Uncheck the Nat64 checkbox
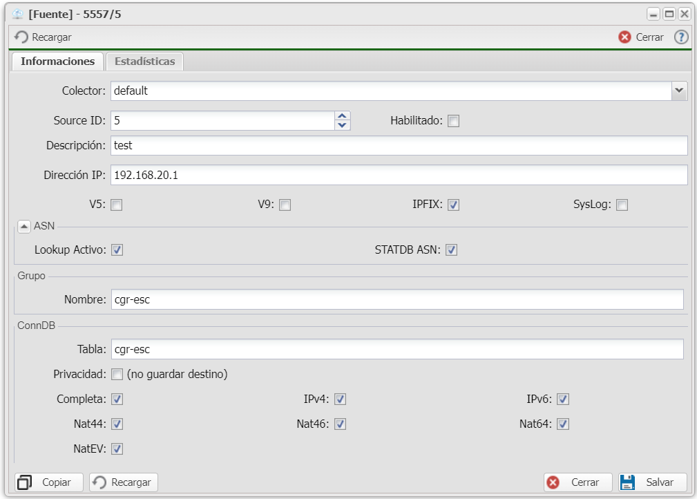697x499 pixels. (563, 424)
